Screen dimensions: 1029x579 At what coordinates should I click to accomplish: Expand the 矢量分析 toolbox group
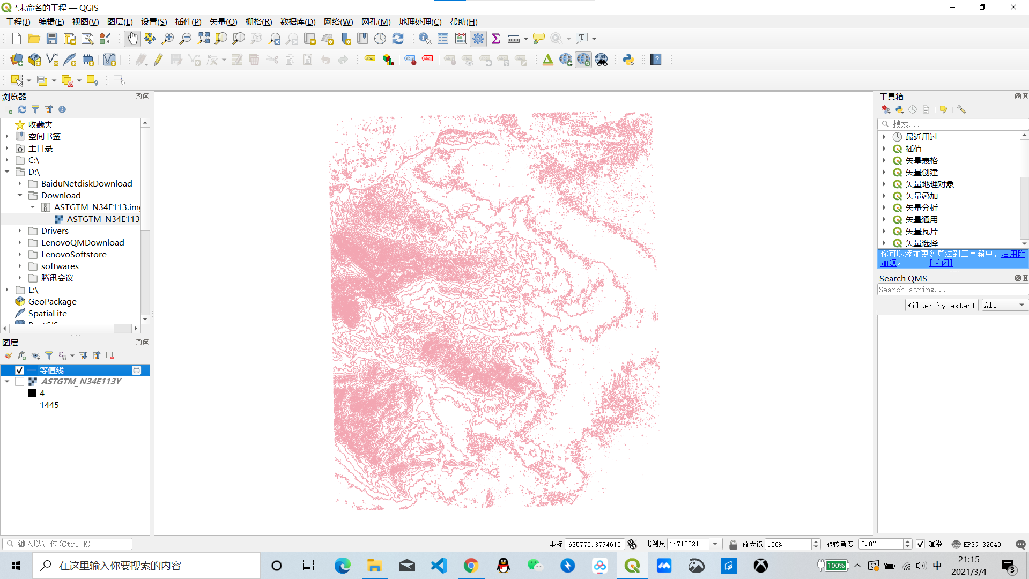[884, 207]
